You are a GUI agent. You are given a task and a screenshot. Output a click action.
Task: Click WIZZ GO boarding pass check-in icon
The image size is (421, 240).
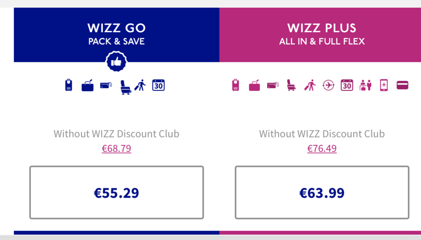tap(106, 85)
